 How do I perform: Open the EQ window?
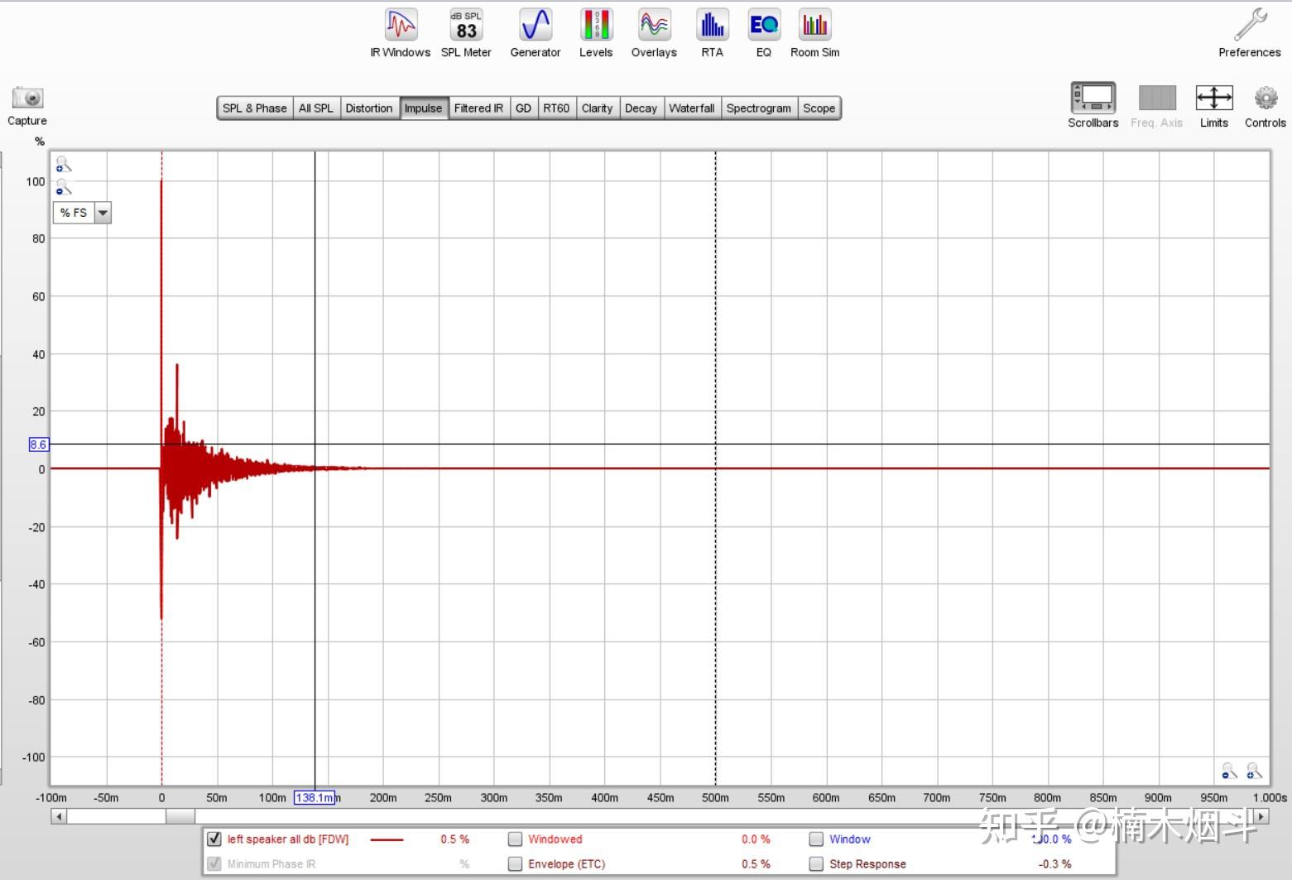(763, 33)
